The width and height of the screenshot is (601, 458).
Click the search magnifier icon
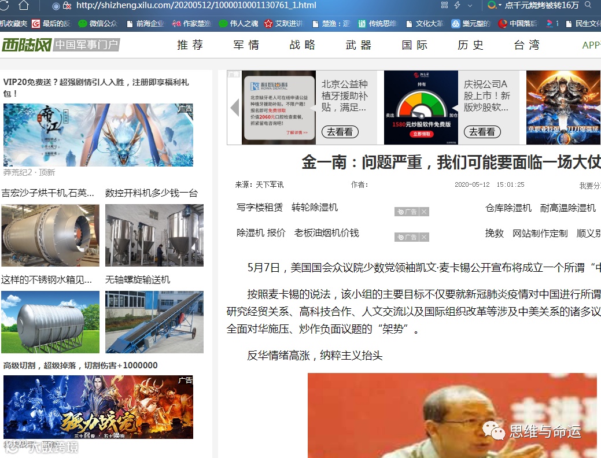(x=588, y=5)
